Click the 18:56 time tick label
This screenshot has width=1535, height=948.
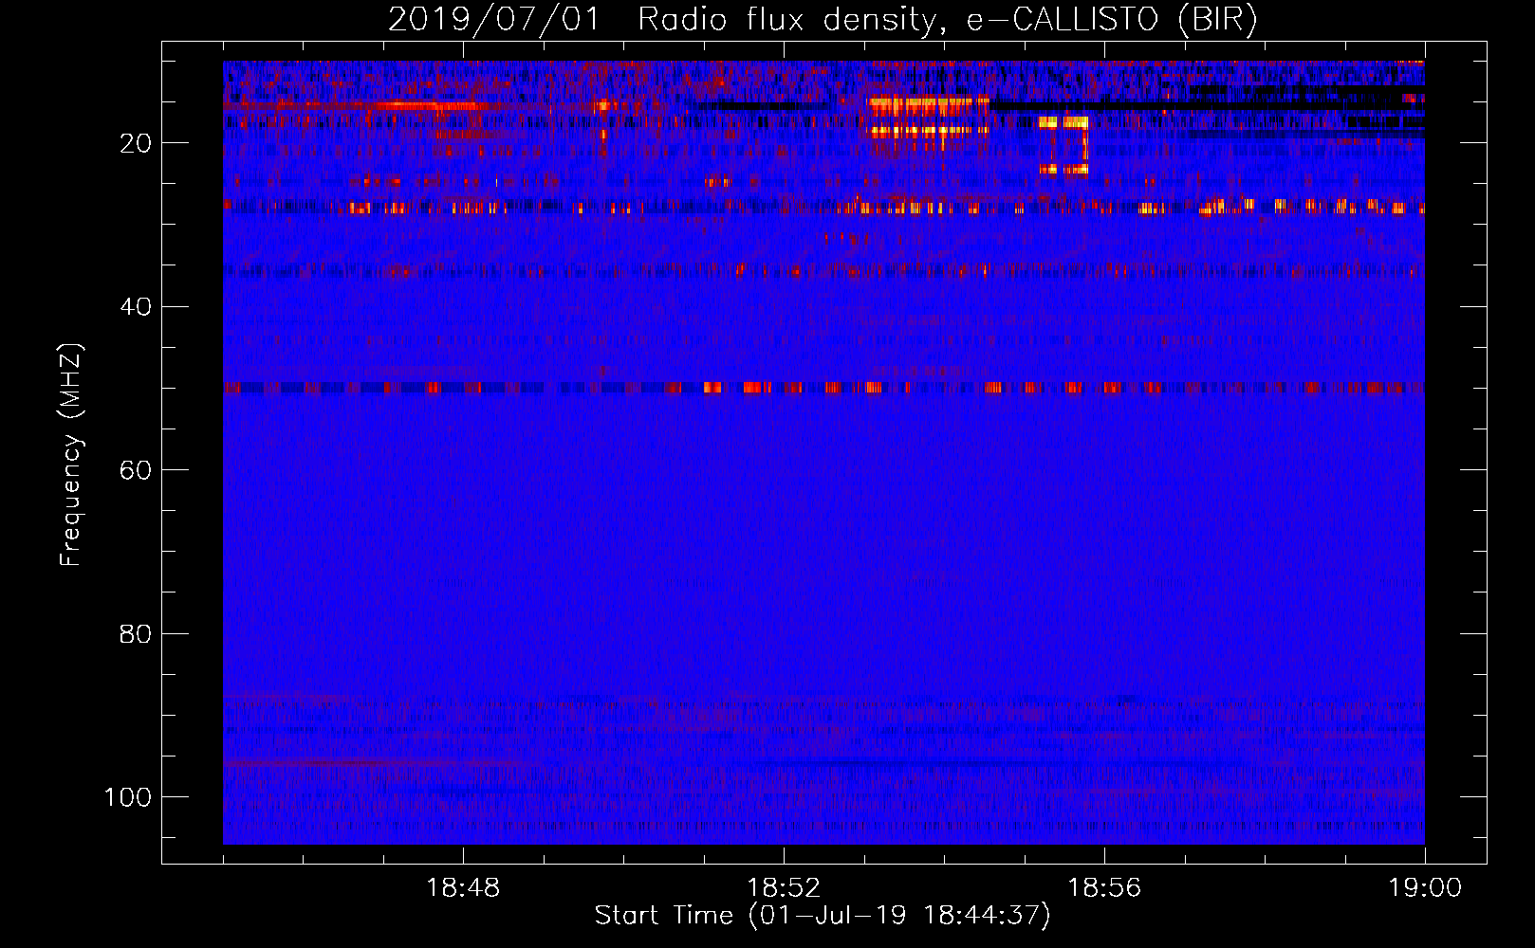pyautogui.click(x=1104, y=888)
